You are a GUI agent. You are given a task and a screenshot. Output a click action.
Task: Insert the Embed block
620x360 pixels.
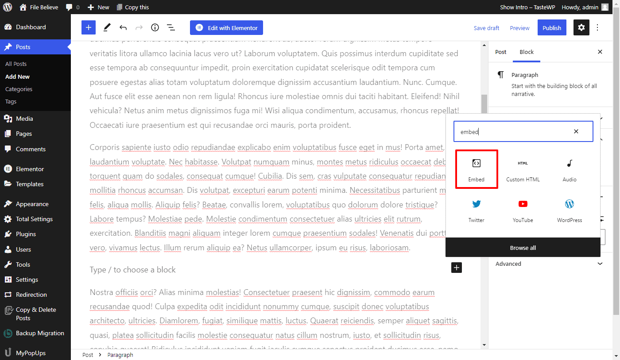pyautogui.click(x=477, y=169)
